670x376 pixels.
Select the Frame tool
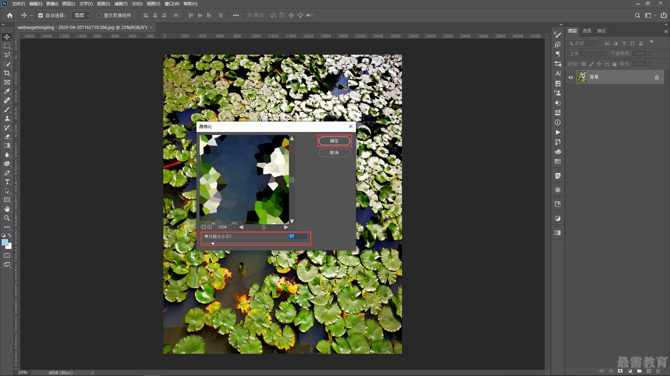(x=7, y=82)
